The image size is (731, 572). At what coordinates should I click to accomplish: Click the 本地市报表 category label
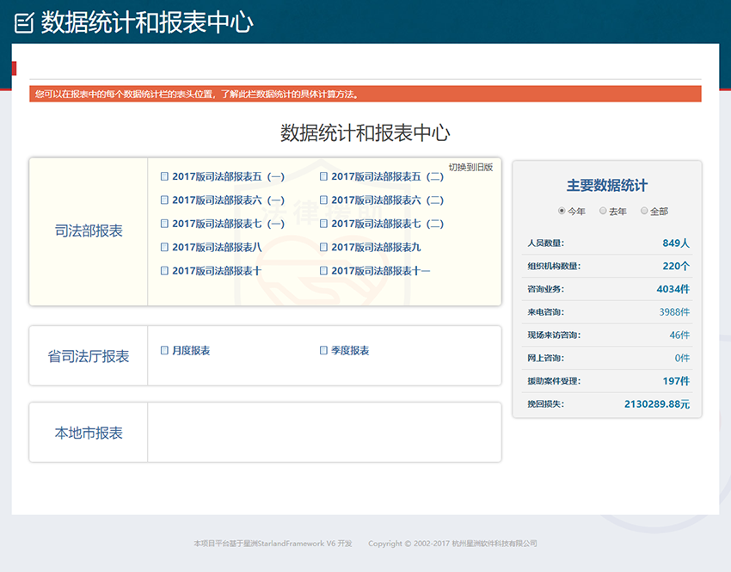(89, 433)
